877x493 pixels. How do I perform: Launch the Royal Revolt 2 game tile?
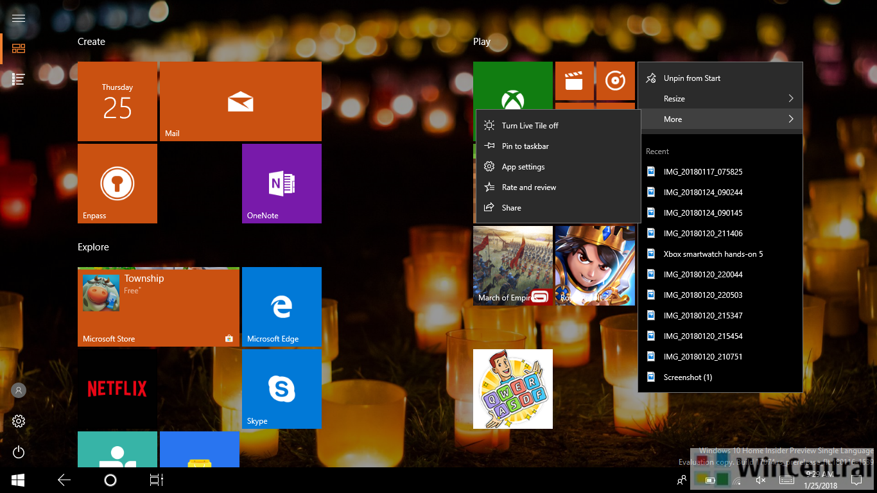595,266
